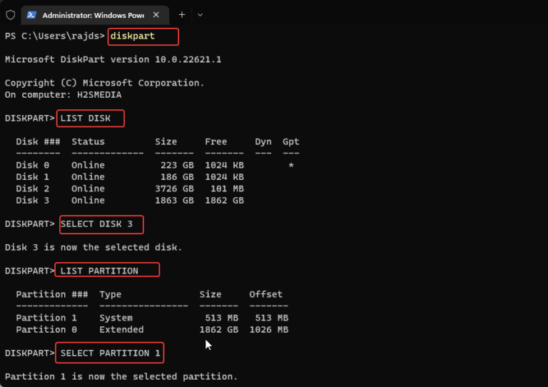This screenshot has width=548, height=387.
Task: Click 'Size' header in disk table
Action: [x=166, y=141]
